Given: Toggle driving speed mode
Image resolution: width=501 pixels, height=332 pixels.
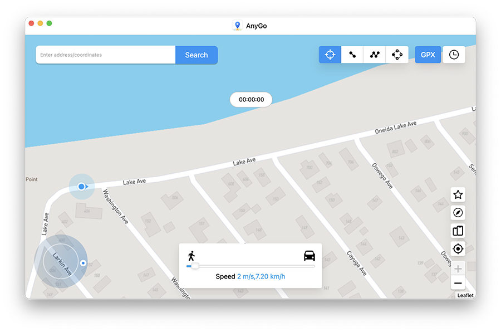Looking at the screenshot, I should [x=309, y=256].
